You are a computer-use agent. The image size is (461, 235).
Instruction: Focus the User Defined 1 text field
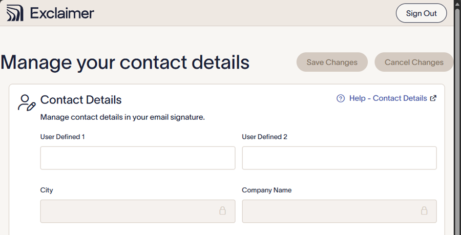click(x=137, y=158)
